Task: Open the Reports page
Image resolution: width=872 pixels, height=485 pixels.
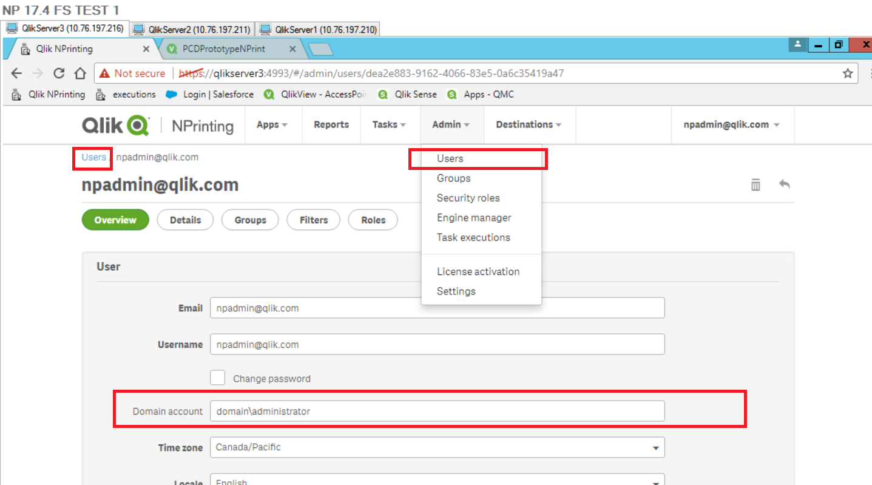Action: tap(331, 124)
